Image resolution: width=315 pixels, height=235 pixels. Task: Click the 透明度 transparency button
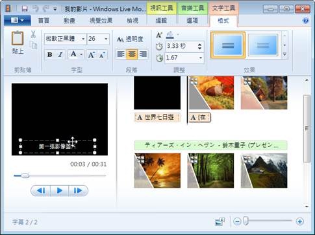pos(131,39)
